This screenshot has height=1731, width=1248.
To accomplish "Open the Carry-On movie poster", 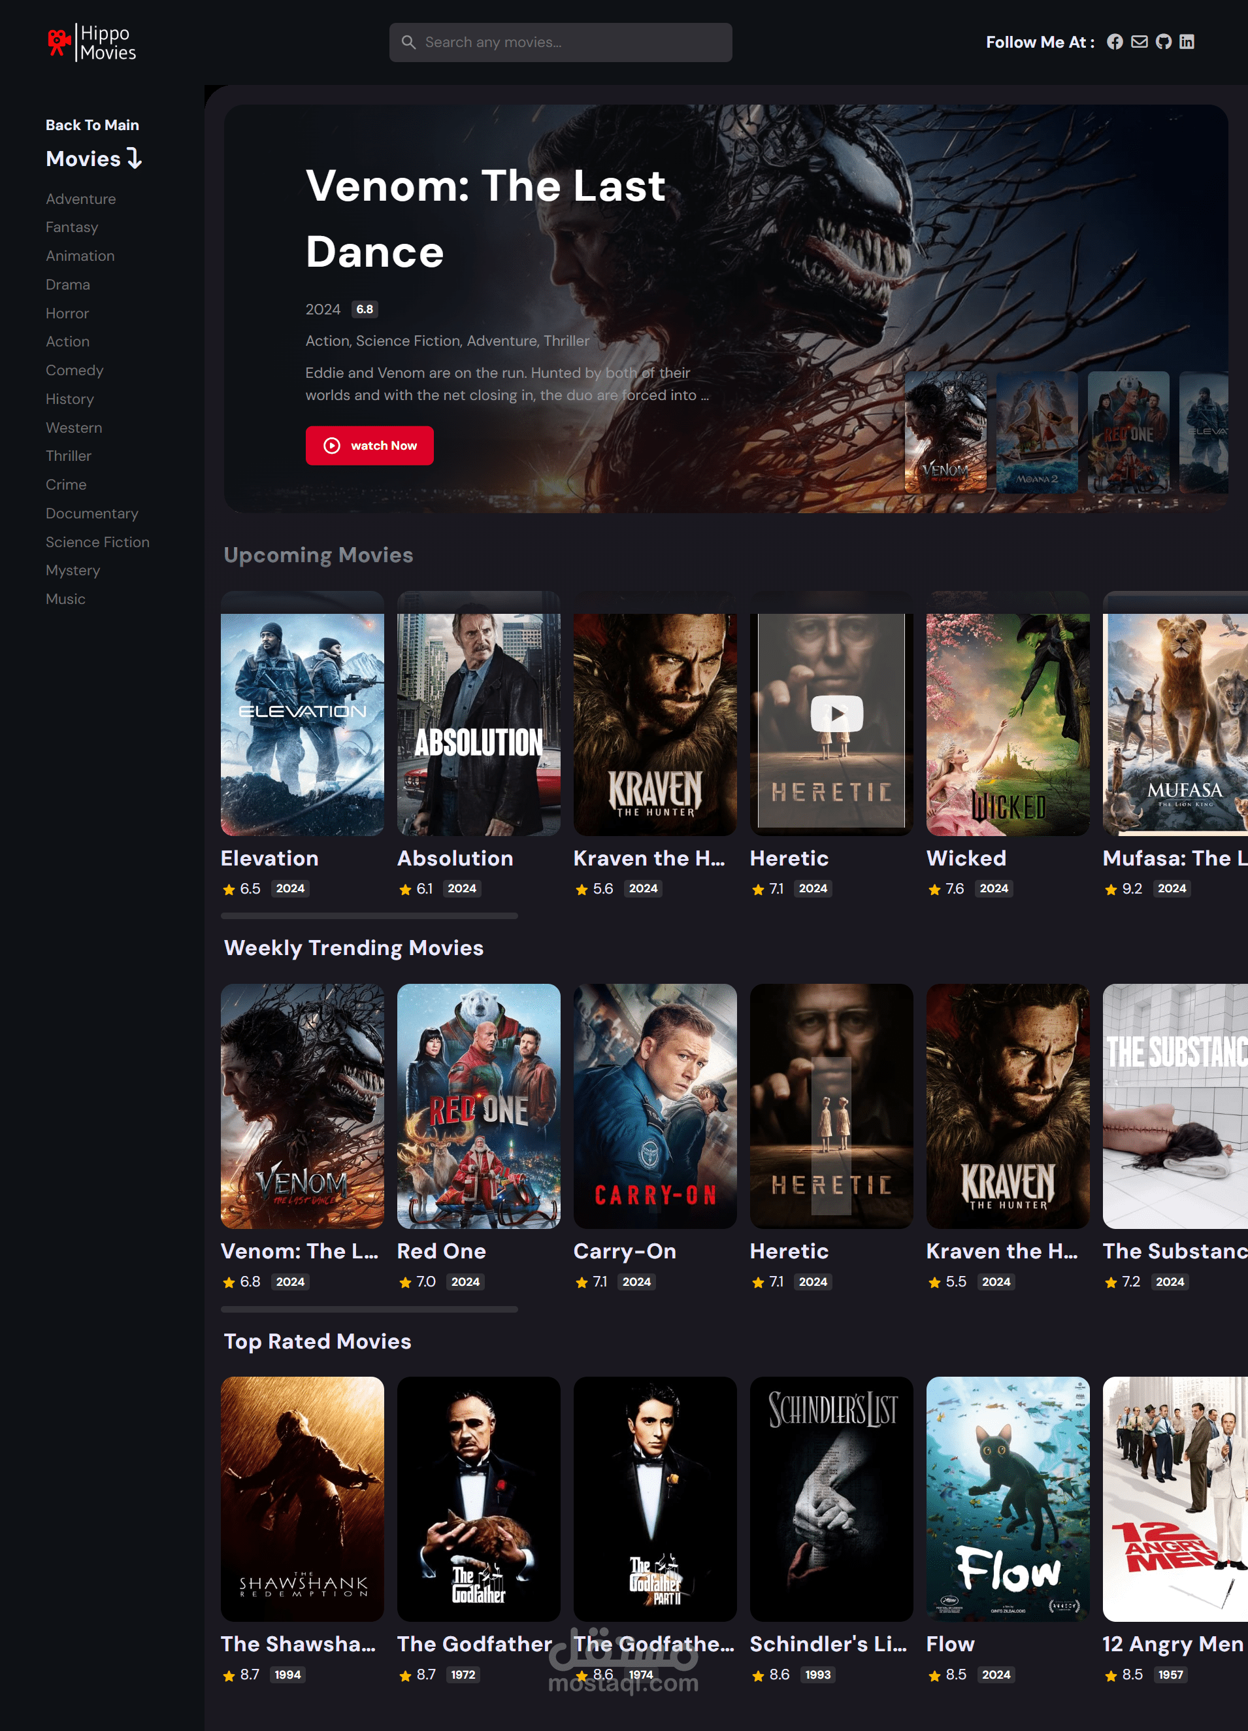I will tap(655, 1106).
